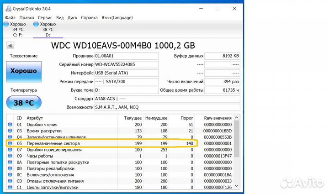Select the Время раскрутки attribute
Image resolution: width=329 pixels, height=194 pixels.
click(x=44, y=131)
